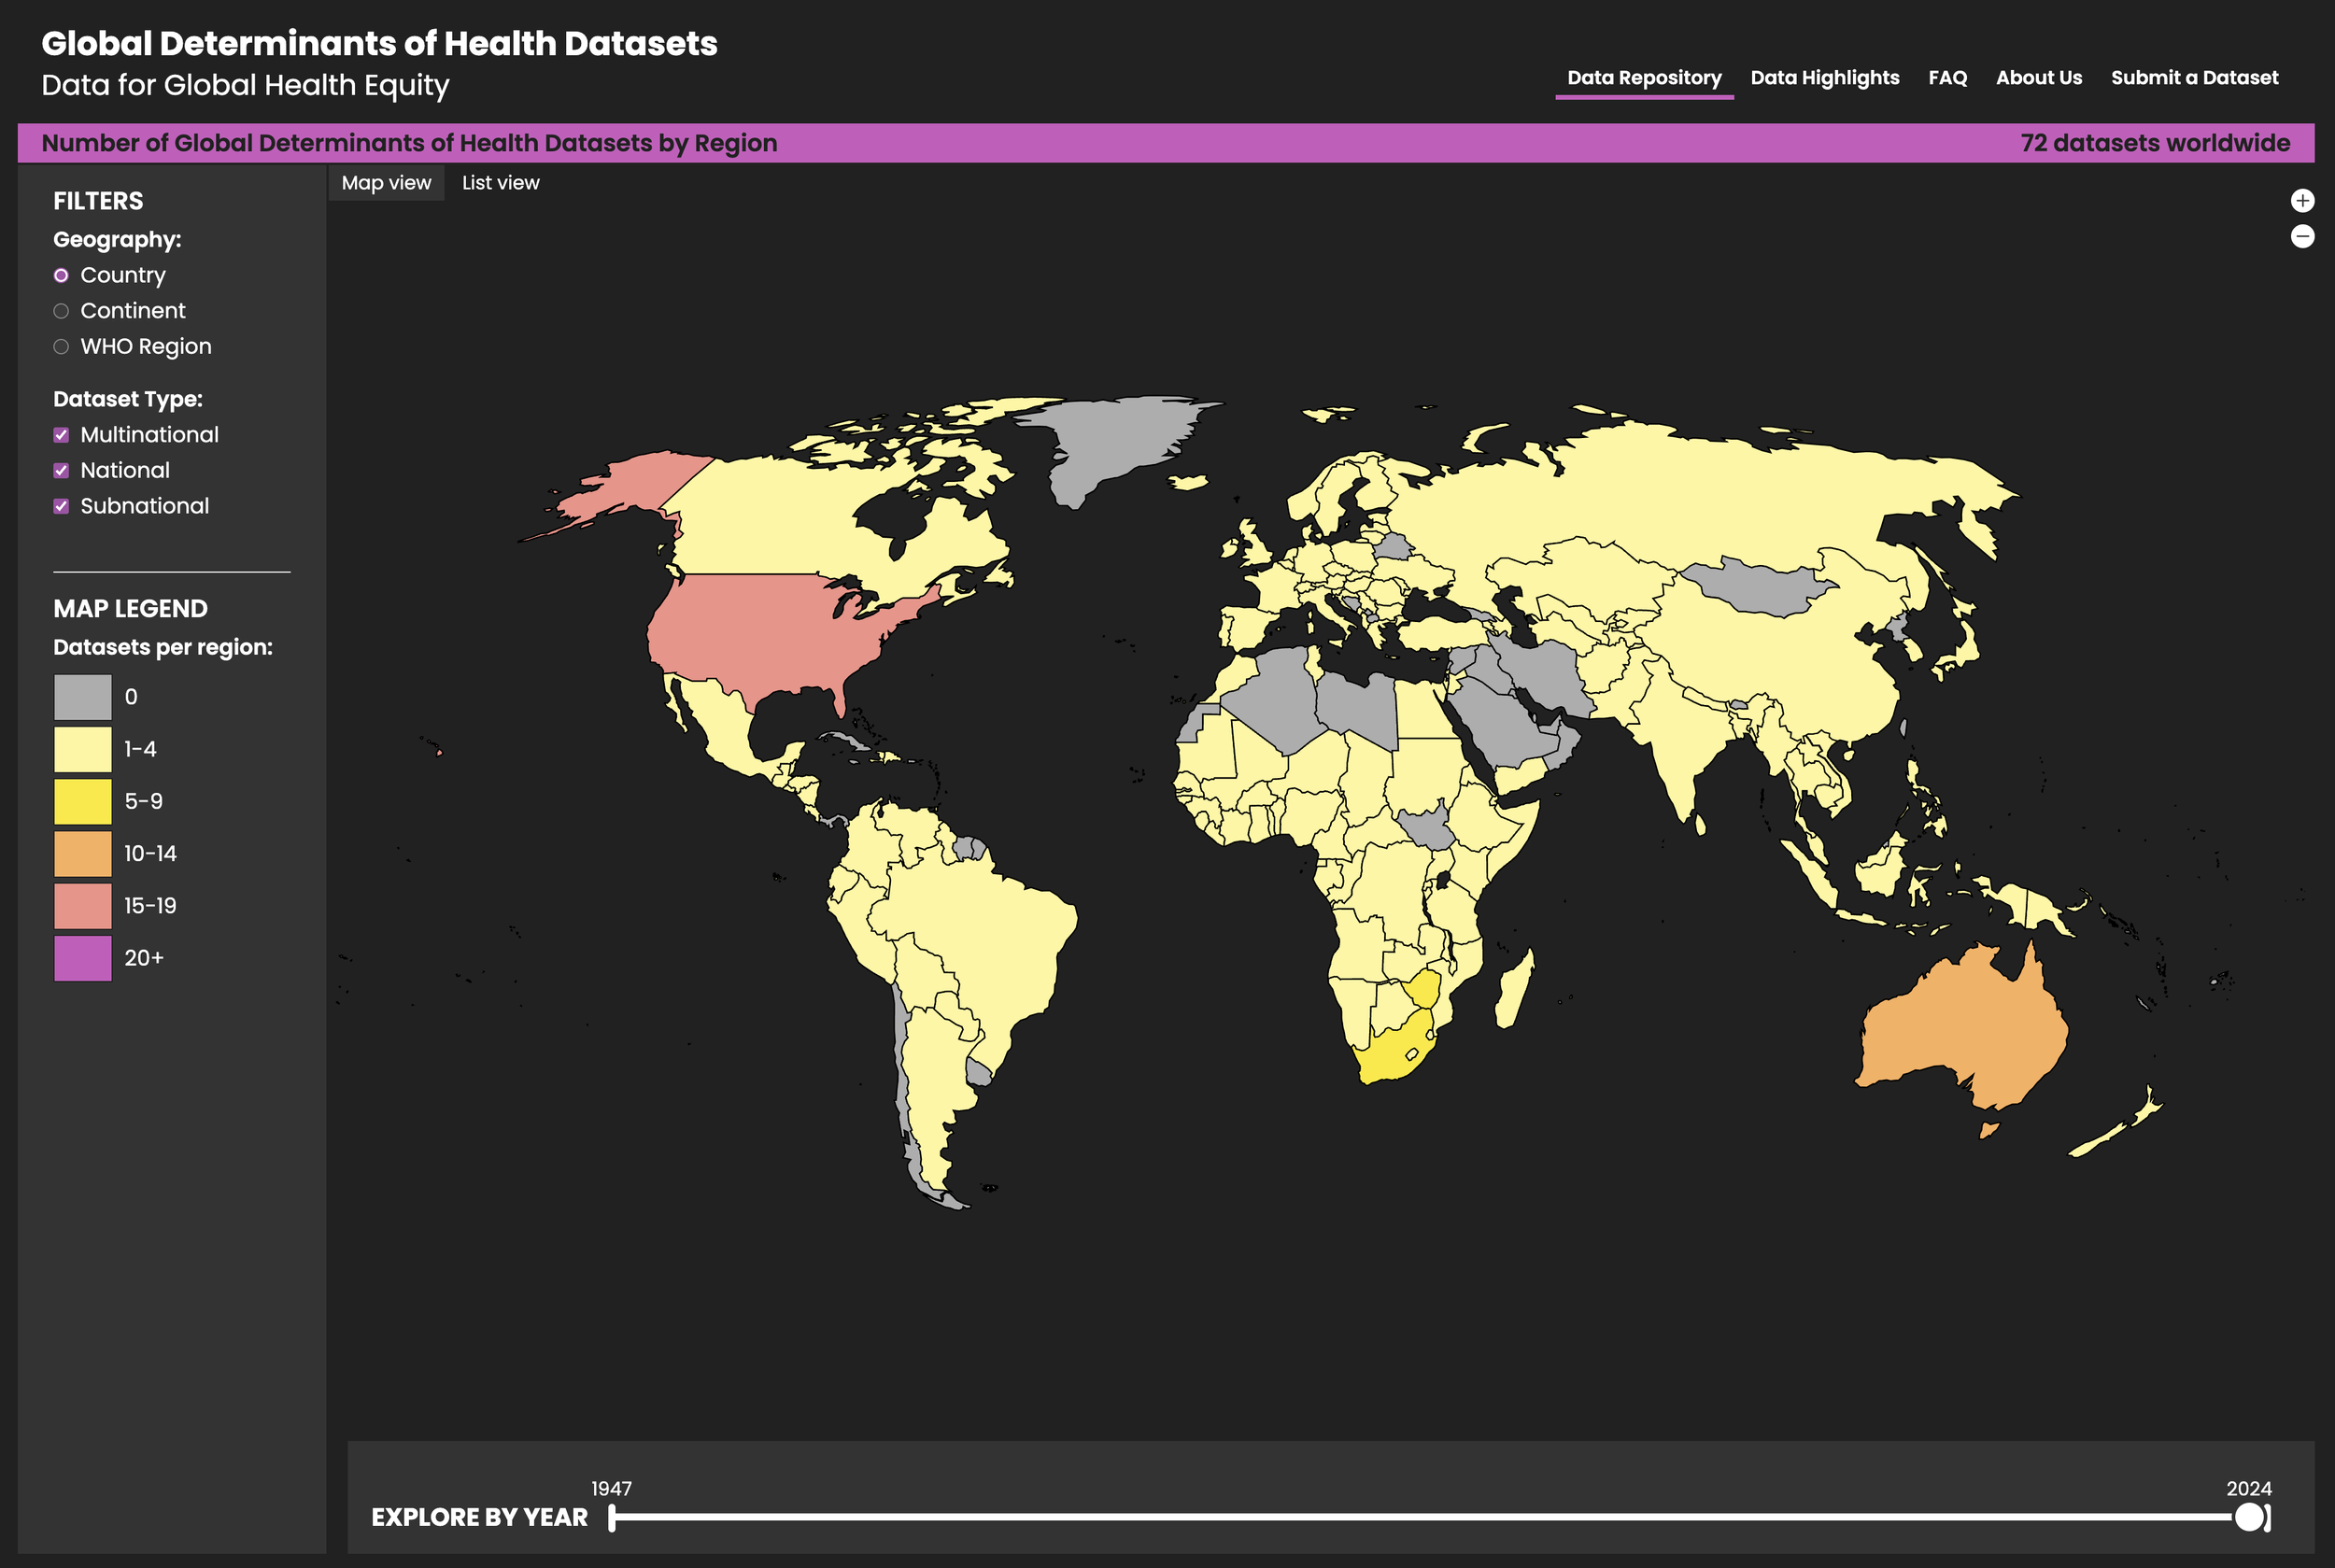The image size is (2335, 1568).
Task: Navigate to About Us
Action: 2039,77
